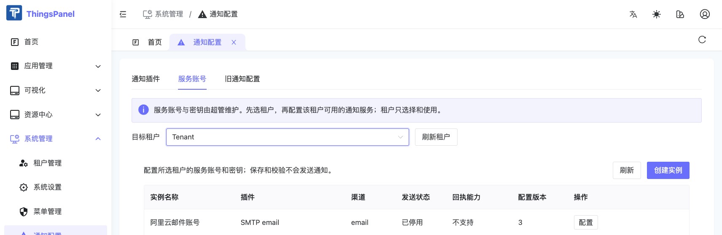Click the 菜单管理 shield icon
The image size is (722, 235).
[x=24, y=211]
